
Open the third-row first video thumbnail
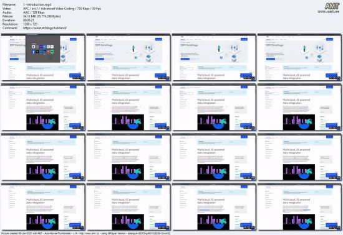[x=43, y=157]
